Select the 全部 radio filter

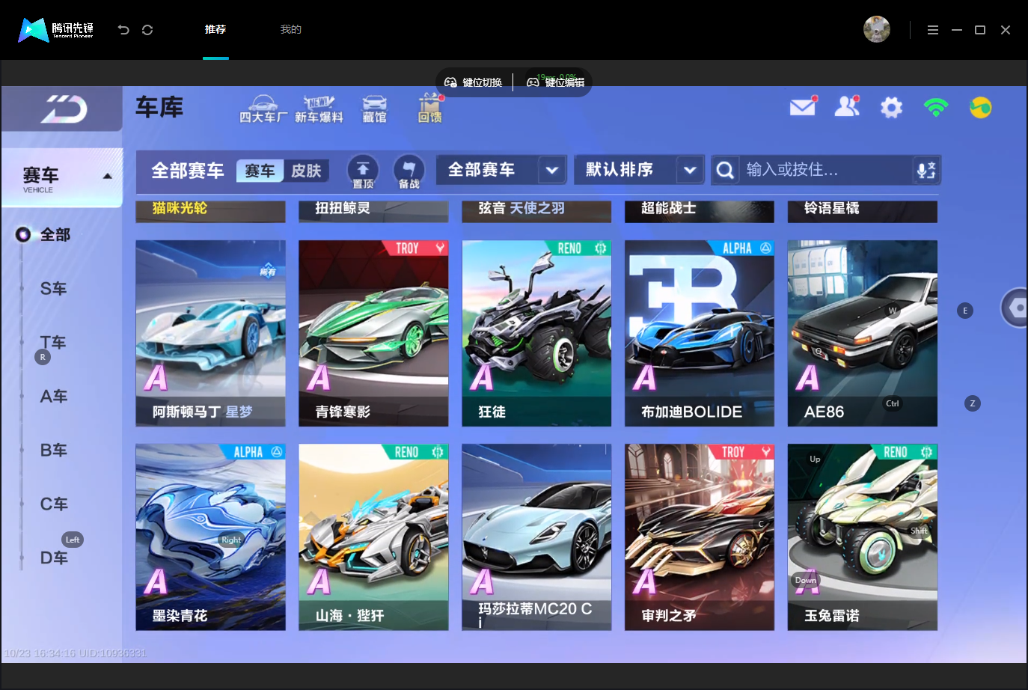43,234
